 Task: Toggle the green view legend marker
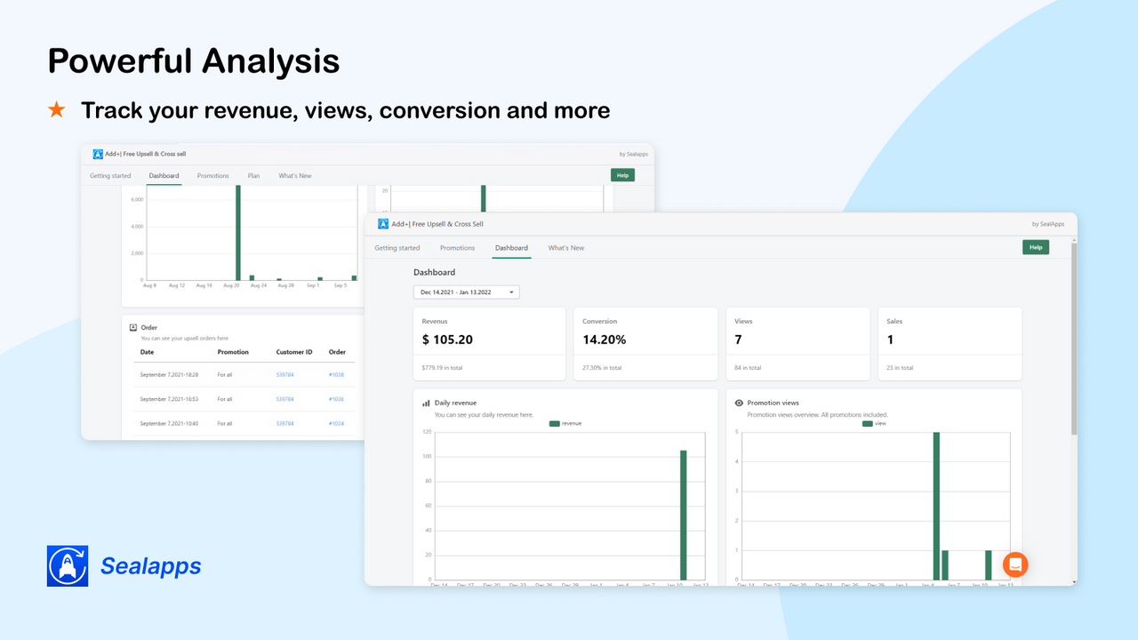pyautogui.click(x=868, y=424)
